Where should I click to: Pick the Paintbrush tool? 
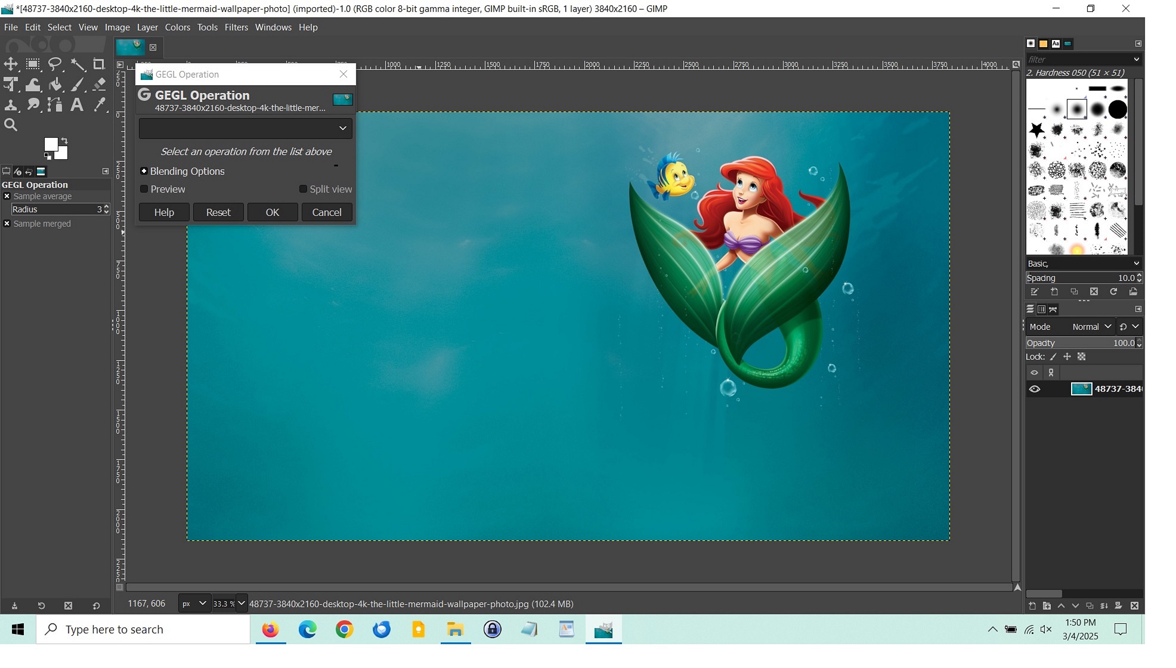pyautogui.click(x=78, y=85)
